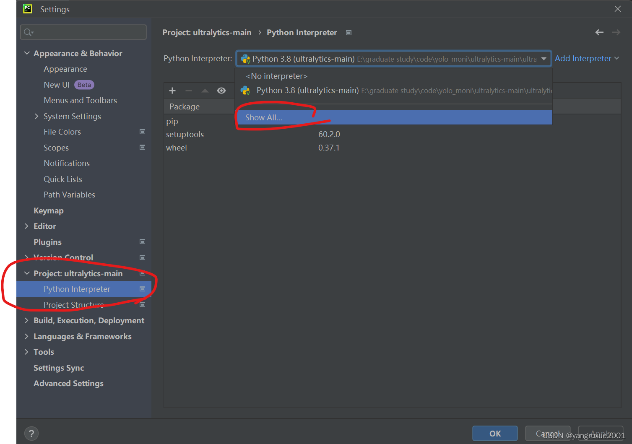This screenshot has height=444, width=632.
Task: Click project-level marker beside Plugins
Action: pyautogui.click(x=142, y=241)
